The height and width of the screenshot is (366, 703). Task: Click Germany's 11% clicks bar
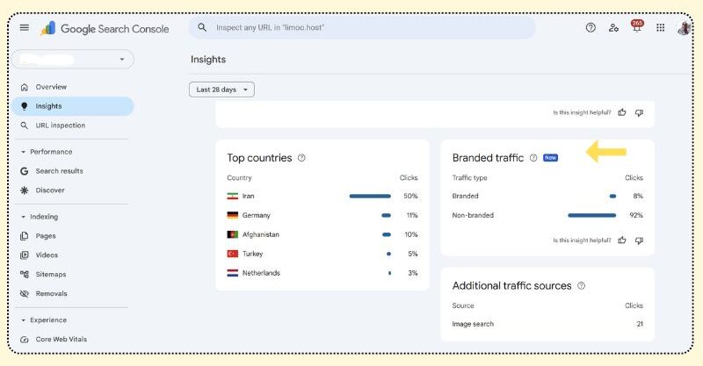pyautogui.click(x=386, y=216)
